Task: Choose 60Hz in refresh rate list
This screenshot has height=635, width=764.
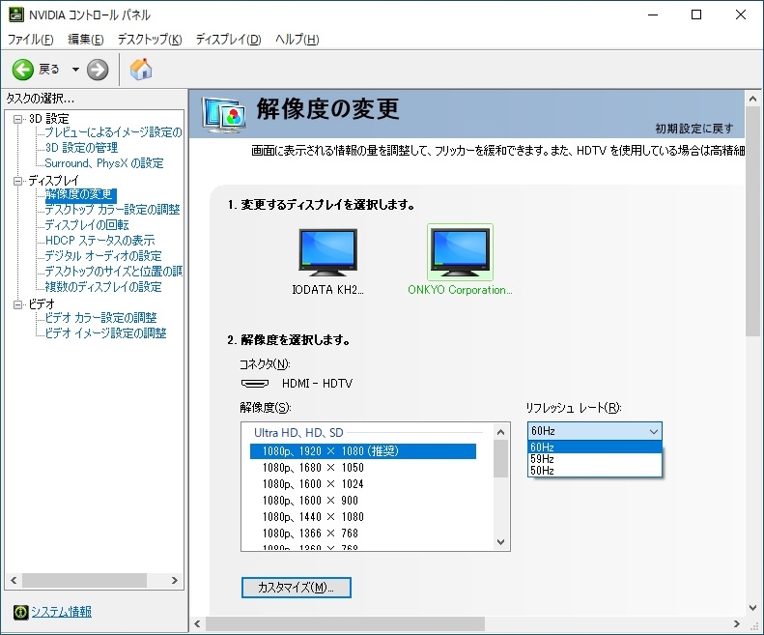Action: [x=594, y=447]
